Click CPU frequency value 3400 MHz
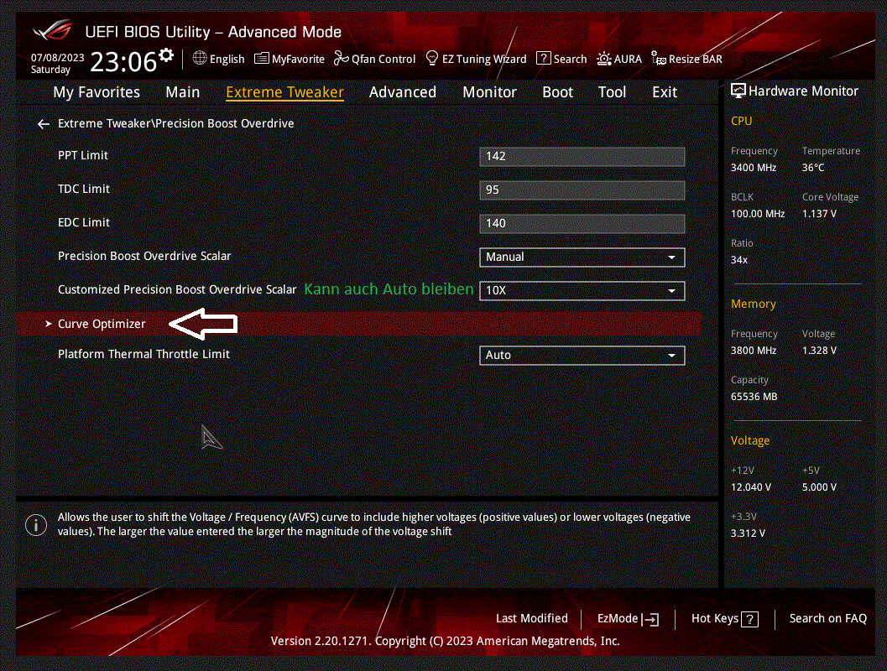The width and height of the screenshot is (887, 671). (x=754, y=168)
